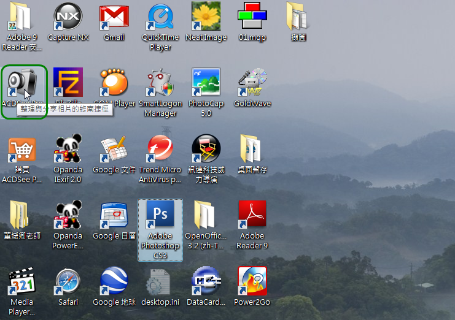
Task: Click the 訊連科技威力導演 icon
Action: [x=206, y=148]
